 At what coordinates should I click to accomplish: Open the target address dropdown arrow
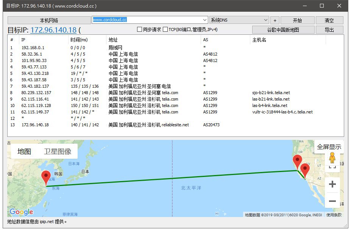(205, 20)
